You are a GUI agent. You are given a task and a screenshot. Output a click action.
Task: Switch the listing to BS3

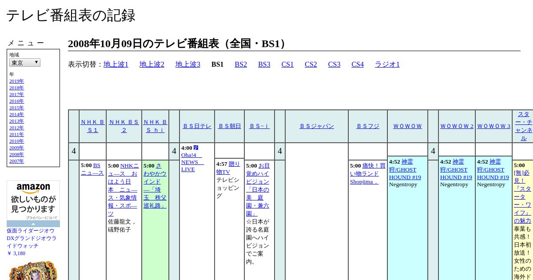pyautogui.click(x=264, y=64)
